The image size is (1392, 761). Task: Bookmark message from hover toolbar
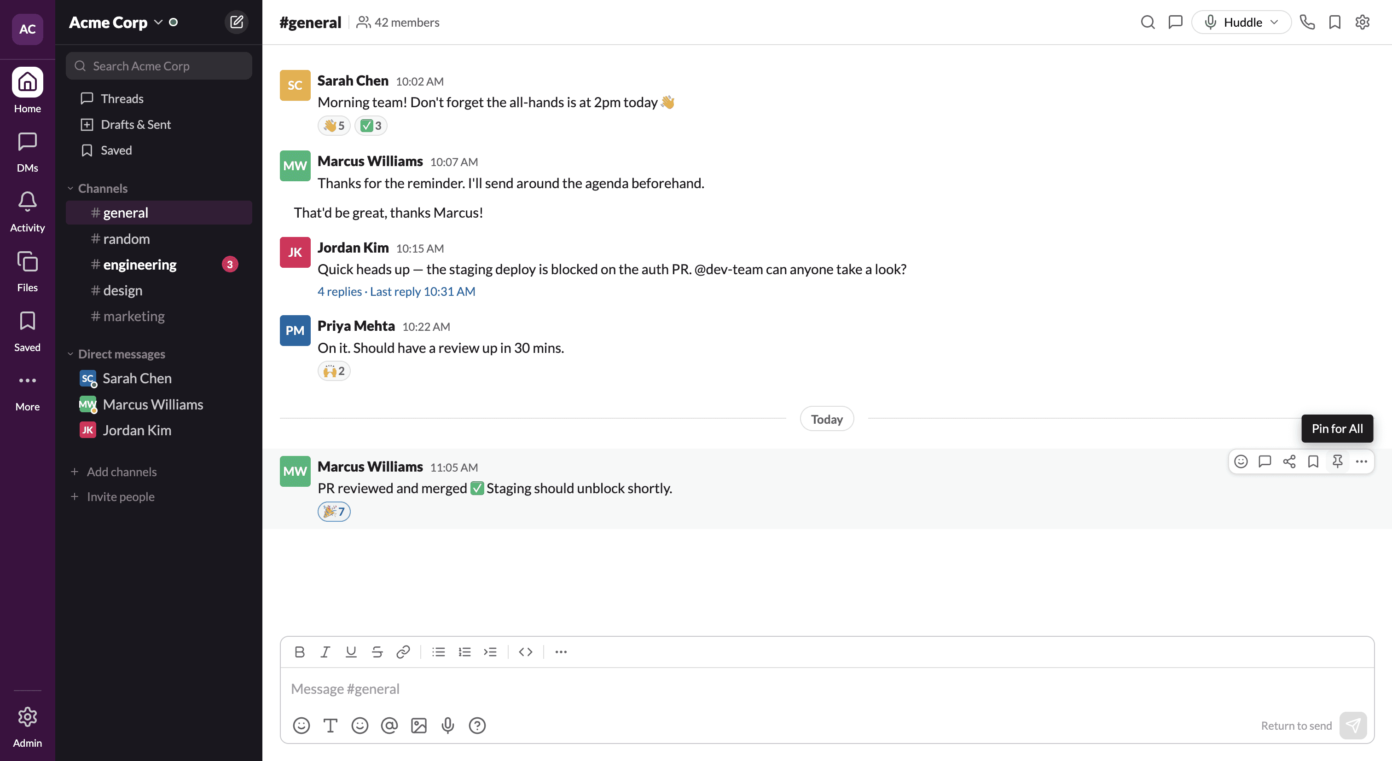(x=1313, y=461)
